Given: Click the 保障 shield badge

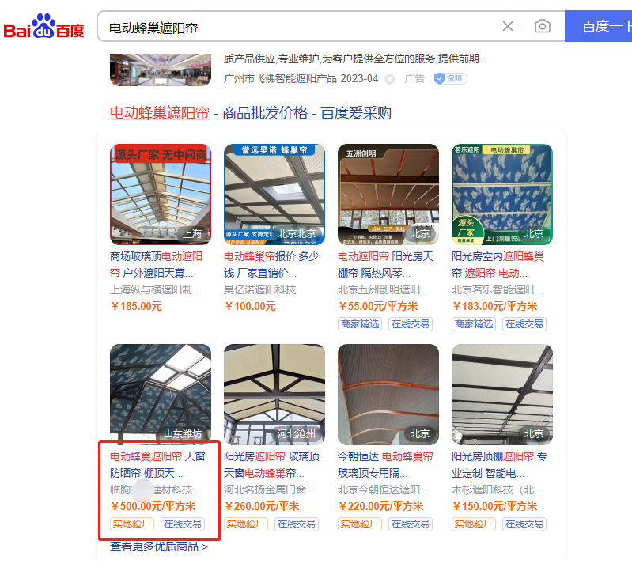Looking at the screenshot, I should (450, 78).
